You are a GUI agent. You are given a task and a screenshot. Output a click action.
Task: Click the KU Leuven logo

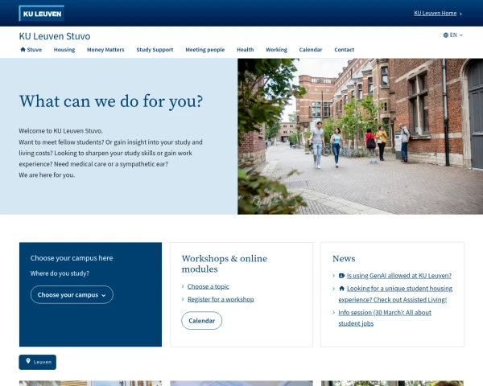41,13
